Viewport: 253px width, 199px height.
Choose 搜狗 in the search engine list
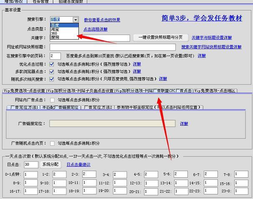(56, 37)
